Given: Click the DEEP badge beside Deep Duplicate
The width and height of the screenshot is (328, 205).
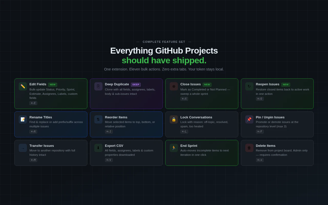Looking at the screenshot, I should 136,85.
